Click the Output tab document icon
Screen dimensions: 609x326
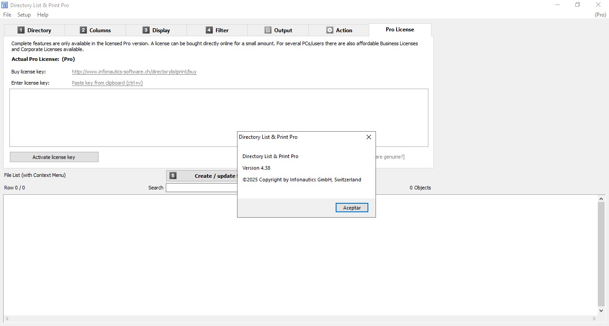pos(268,30)
